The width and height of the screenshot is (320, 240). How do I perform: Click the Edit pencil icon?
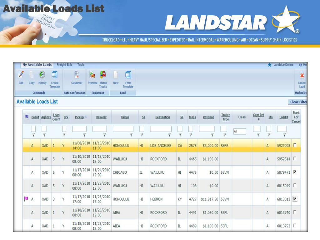(21, 74)
